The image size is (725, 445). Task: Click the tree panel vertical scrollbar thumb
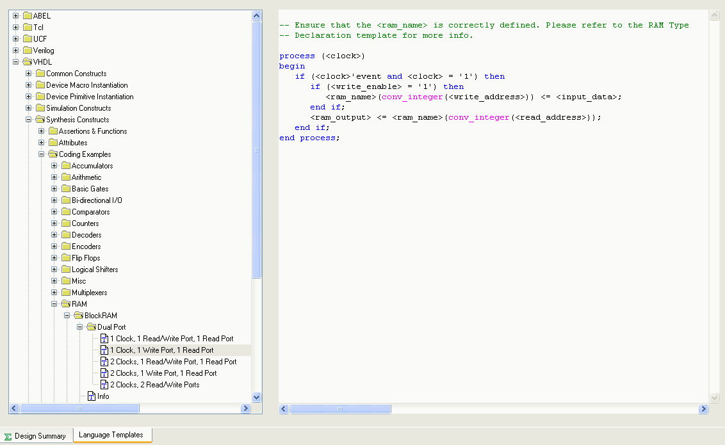(x=257, y=150)
